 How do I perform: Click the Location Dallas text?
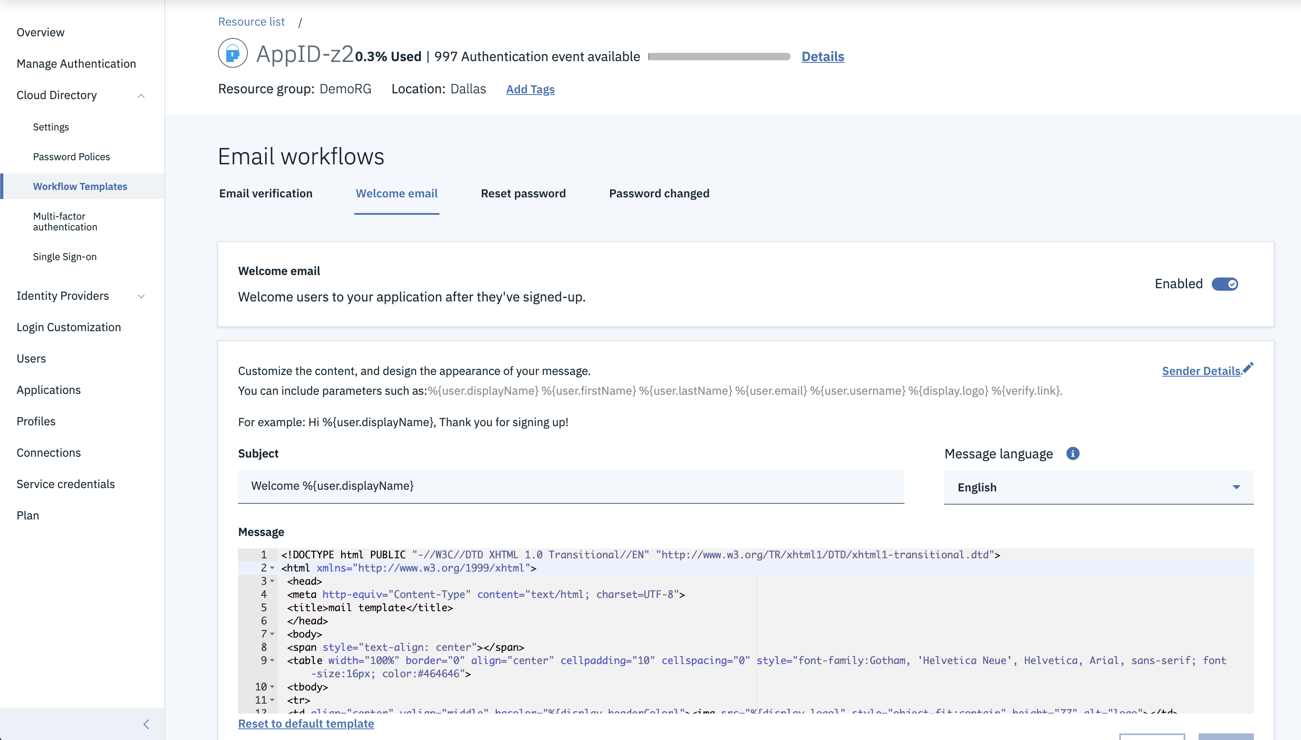tap(439, 89)
